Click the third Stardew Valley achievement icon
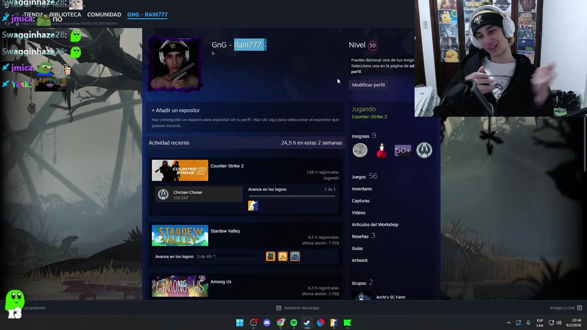This screenshot has width=587, height=330. click(295, 257)
